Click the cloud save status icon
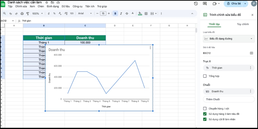Viewport: 258px width, 129px height. (x=58, y=3)
